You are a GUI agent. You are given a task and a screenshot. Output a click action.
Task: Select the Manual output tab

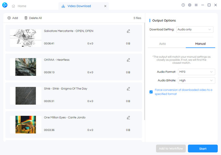[x=201, y=44]
